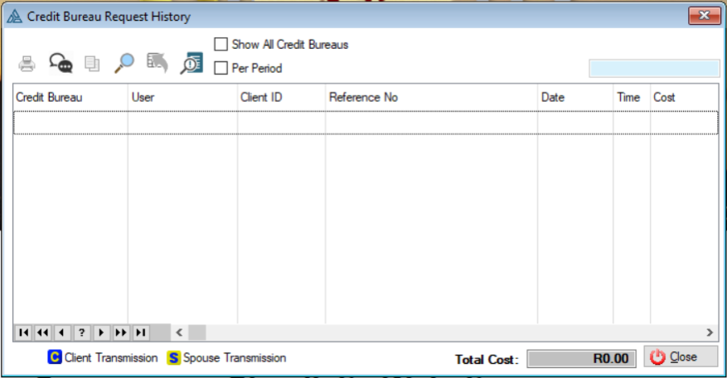Click the yellow S Spouse Transmission icon
Image resolution: width=727 pixels, height=378 pixels.
point(174,358)
